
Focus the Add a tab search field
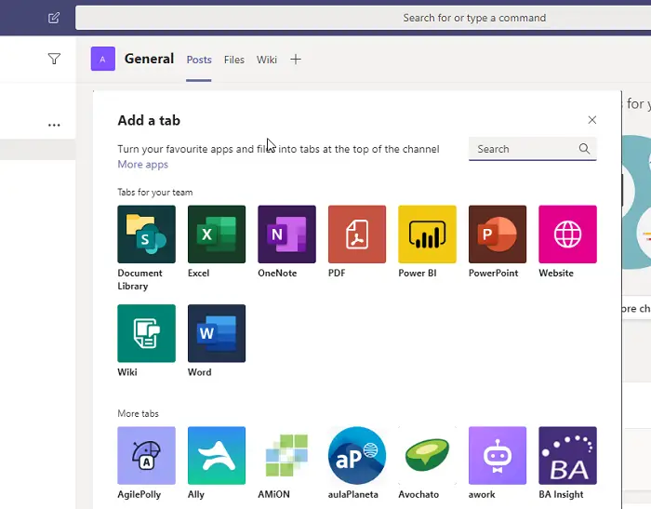click(533, 149)
